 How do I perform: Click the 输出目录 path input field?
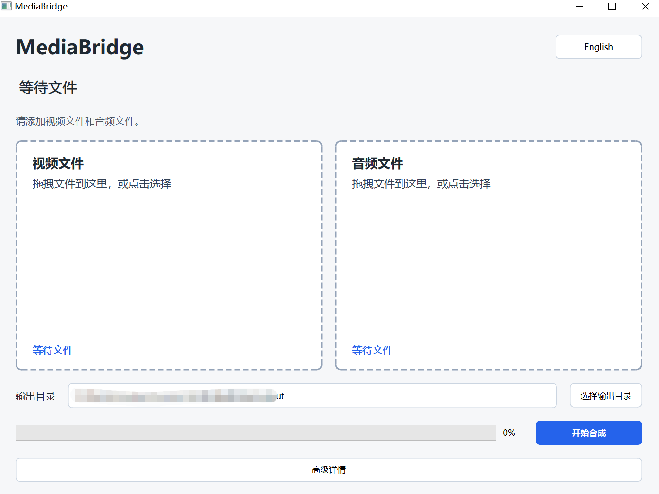[x=312, y=396]
